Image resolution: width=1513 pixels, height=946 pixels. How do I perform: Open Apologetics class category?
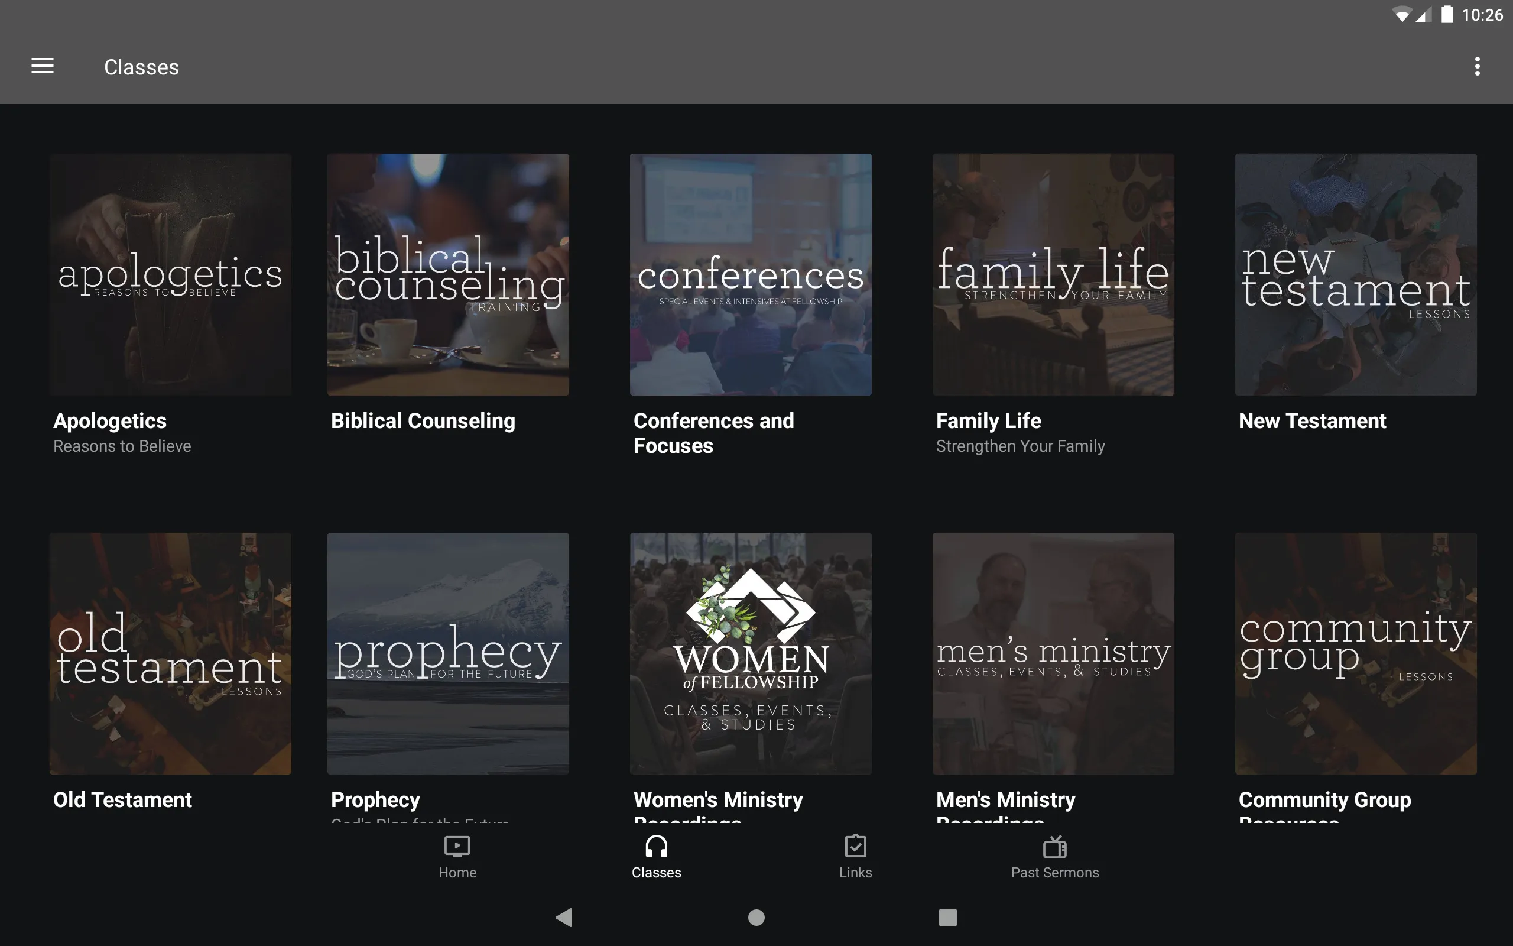click(170, 275)
